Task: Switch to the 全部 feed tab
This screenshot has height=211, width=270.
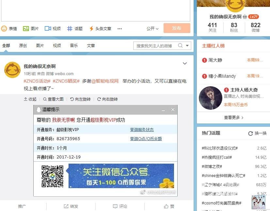Action: click(x=6, y=46)
